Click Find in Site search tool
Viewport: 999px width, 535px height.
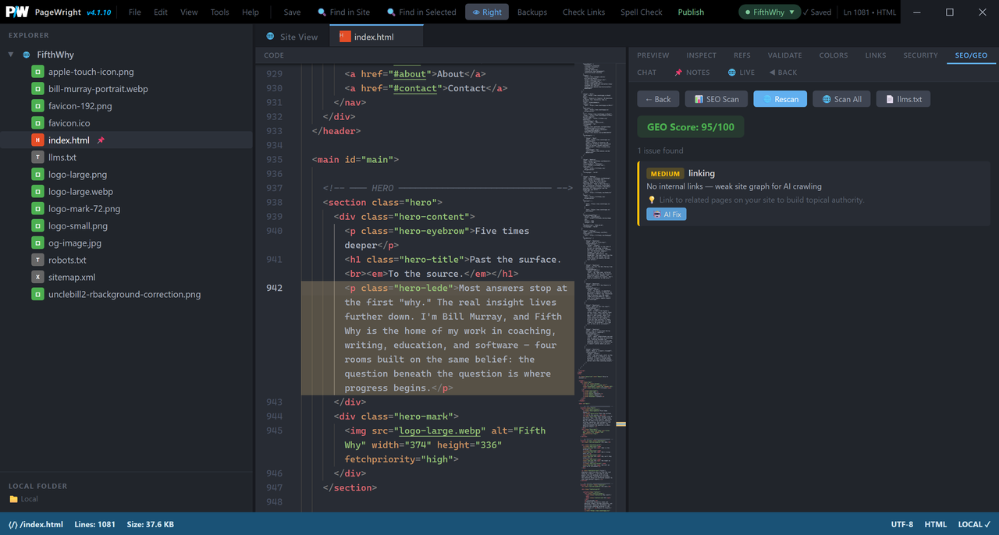click(x=344, y=12)
